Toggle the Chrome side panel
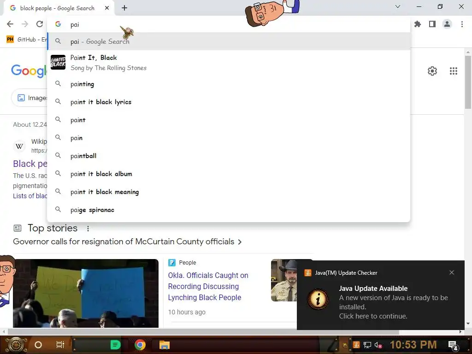472x354 pixels. point(432,24)
